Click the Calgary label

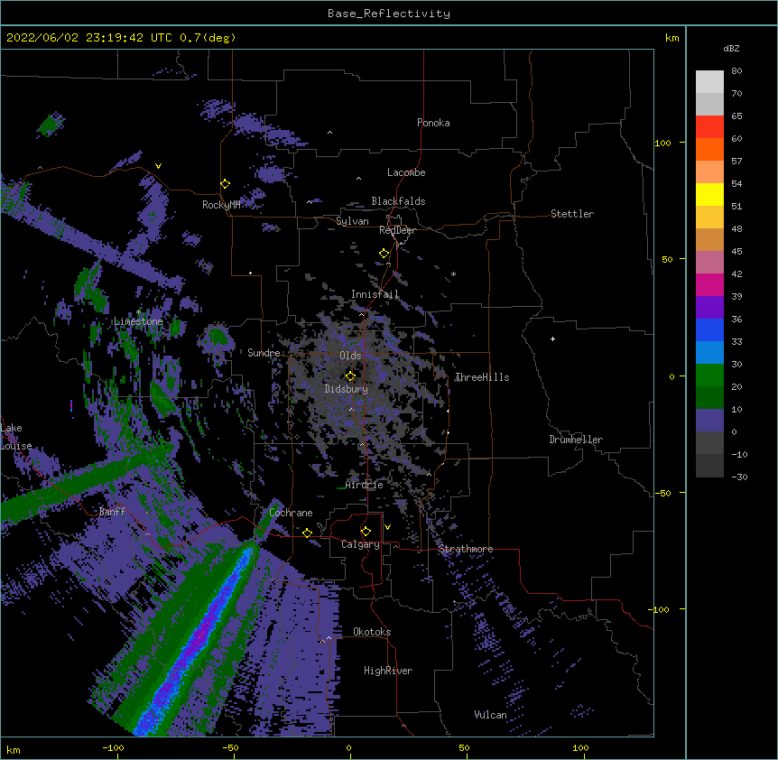pos(360,544)
